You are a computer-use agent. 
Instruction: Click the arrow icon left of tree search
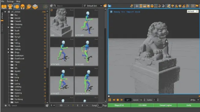6,106
